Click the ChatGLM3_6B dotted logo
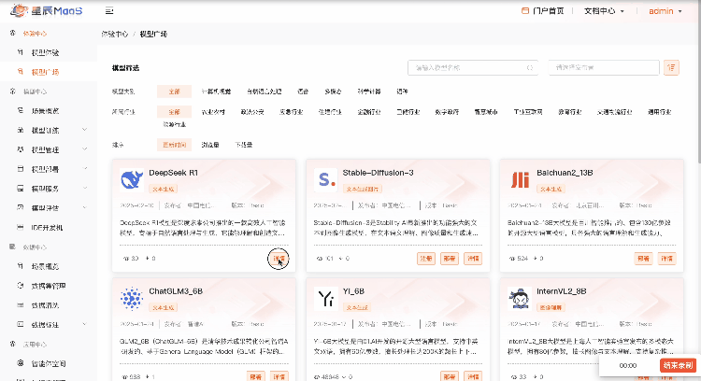 (132, 299)
